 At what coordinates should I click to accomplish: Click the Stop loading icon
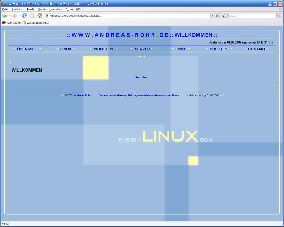(32, 16)
